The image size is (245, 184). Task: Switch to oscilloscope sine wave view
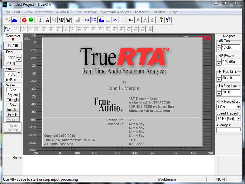point(7,20)
